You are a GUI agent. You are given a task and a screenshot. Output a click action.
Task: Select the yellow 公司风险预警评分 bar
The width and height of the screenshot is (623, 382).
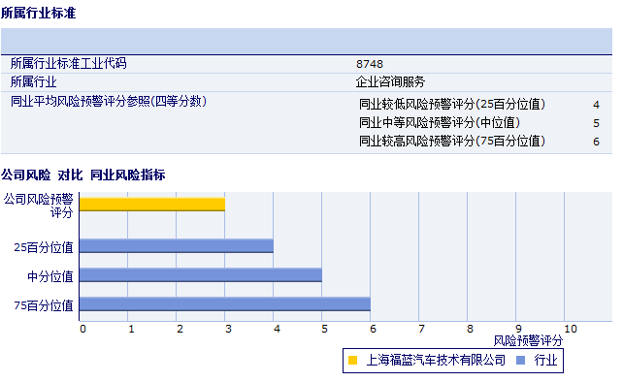coord(152,205)
